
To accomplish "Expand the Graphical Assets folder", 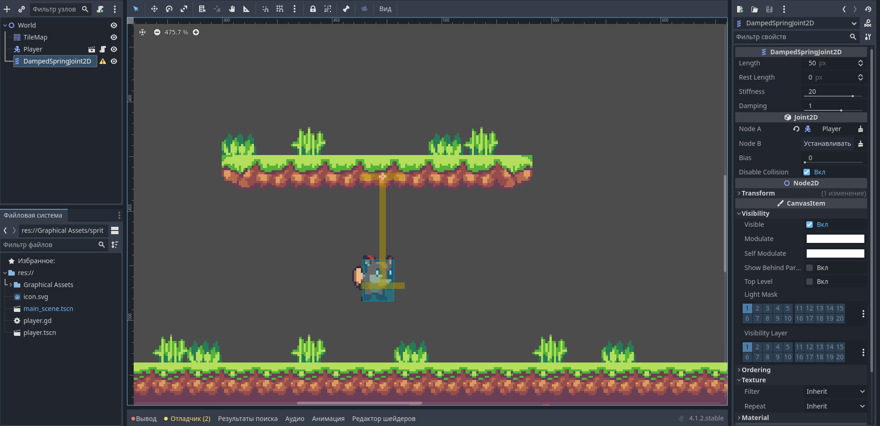I will click(x=11, y=285).
